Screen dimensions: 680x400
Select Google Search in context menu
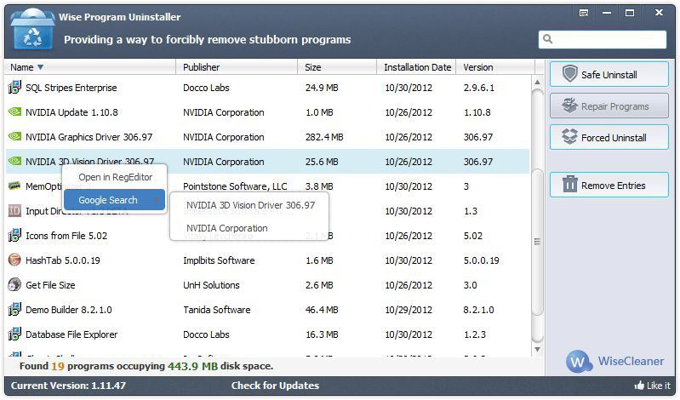click(x=115, y=200)
